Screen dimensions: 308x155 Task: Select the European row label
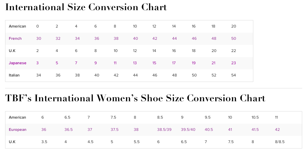(18, 130)
